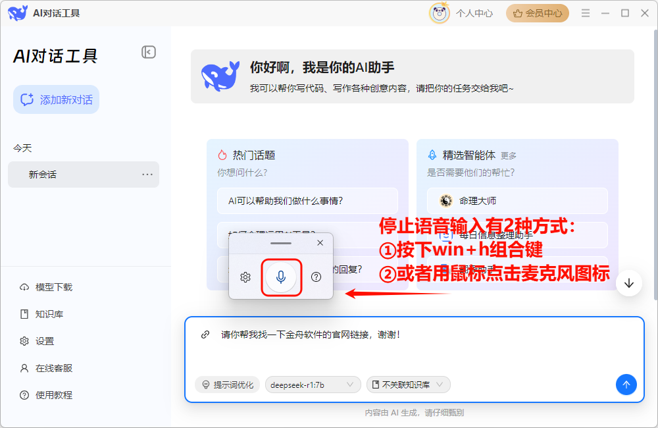Send the message with blue arrow button
The image size is (658, 428).
click(626, 385)
